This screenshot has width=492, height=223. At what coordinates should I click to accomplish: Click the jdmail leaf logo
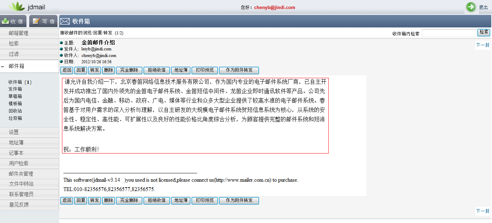click(16, 6)
